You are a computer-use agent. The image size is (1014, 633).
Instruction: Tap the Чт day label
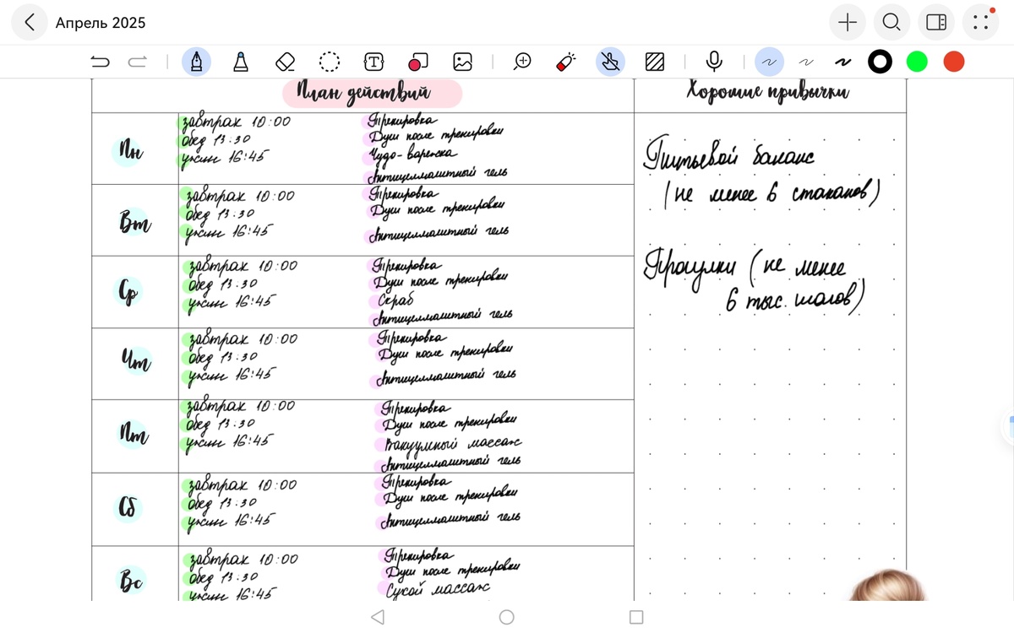click(x=134, y=361)
